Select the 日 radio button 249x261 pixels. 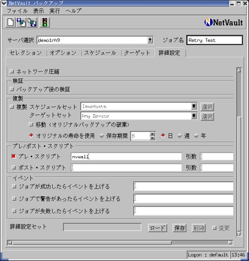click(x=163, y=136)
